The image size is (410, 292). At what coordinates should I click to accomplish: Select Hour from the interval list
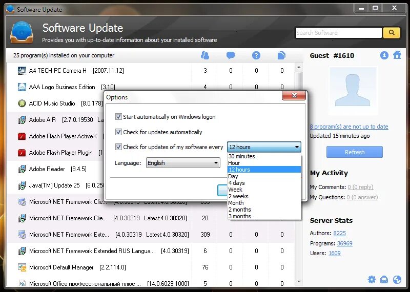click(264, 163)
